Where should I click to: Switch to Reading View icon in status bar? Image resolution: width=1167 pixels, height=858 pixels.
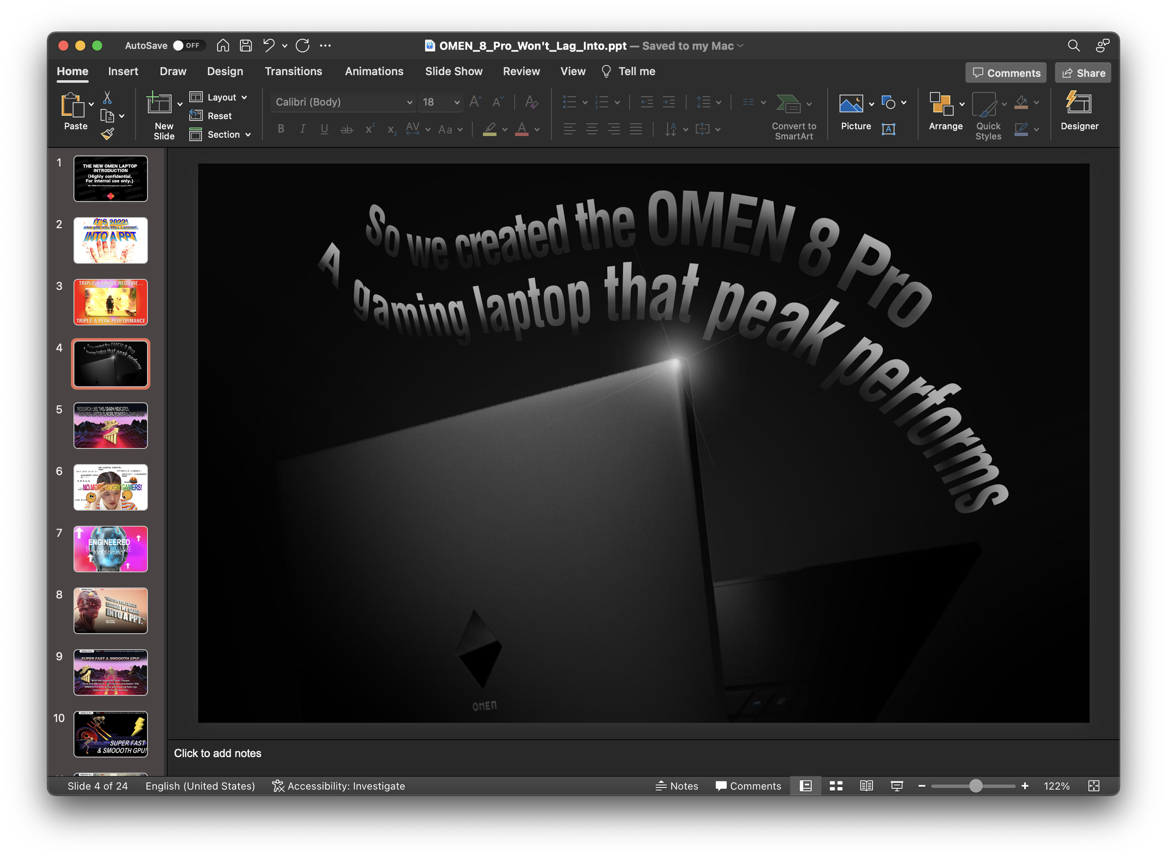[866, 786]
